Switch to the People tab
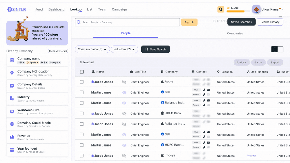 click(x=126, y=33)
